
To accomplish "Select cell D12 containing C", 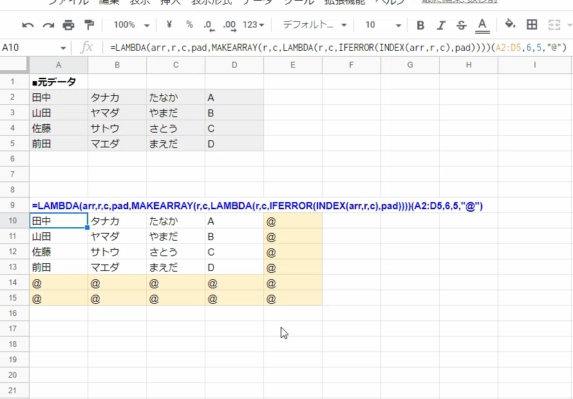I will (234, 252).
